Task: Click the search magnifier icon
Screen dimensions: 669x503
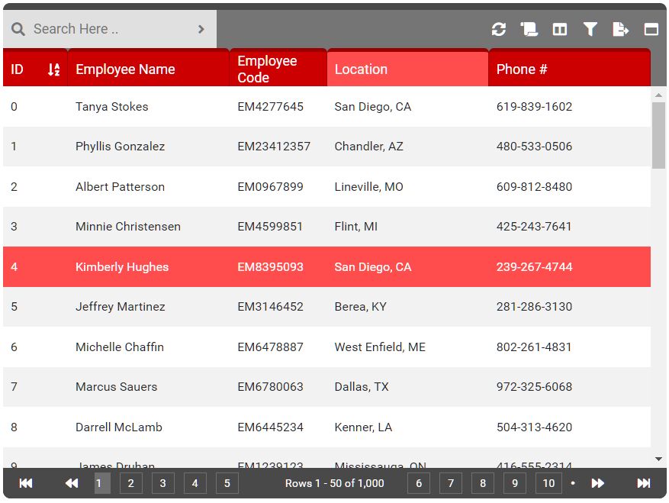Action: click(18, 29)
